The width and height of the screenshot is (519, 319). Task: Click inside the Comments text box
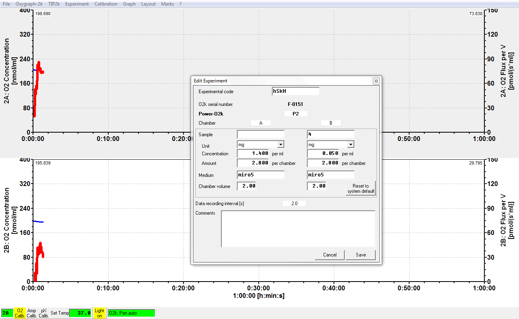pyautogui.click(x=298, y=229)
